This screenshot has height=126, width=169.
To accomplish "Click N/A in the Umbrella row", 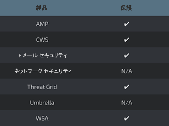I will tap(126, 103).
